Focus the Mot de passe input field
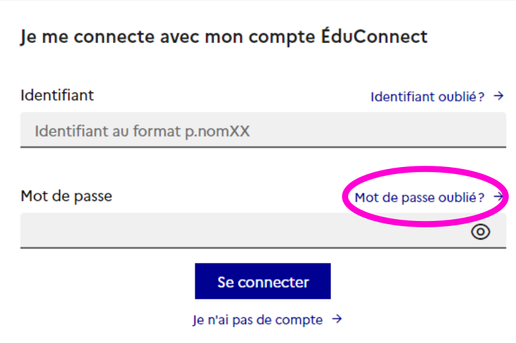516x343 pixels. [263, 231]
